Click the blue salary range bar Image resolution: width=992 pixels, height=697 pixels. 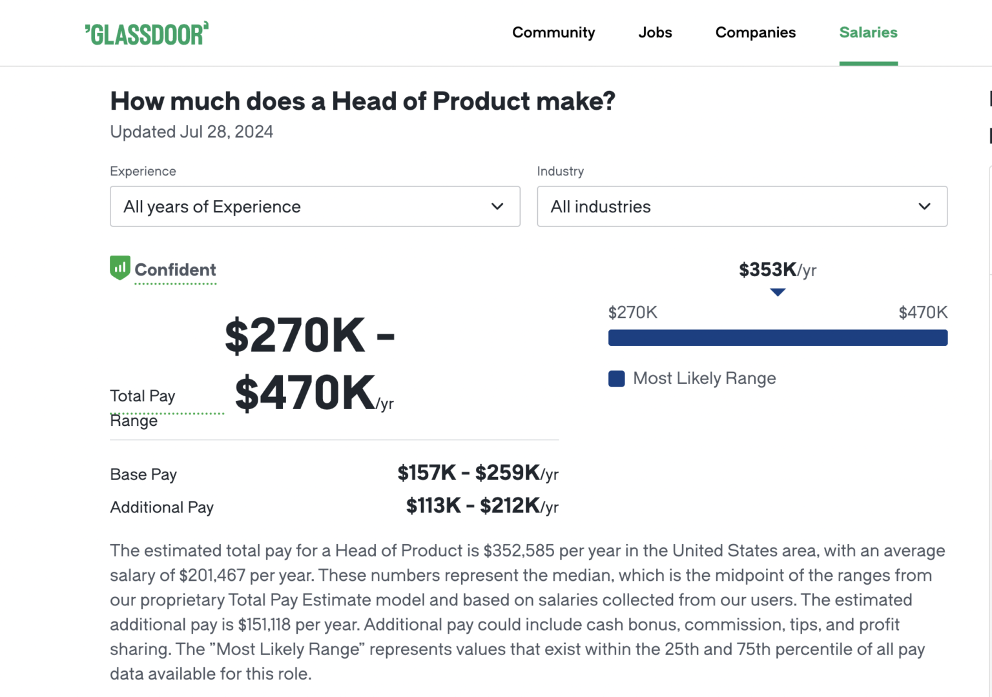click(x=778, y=337)
